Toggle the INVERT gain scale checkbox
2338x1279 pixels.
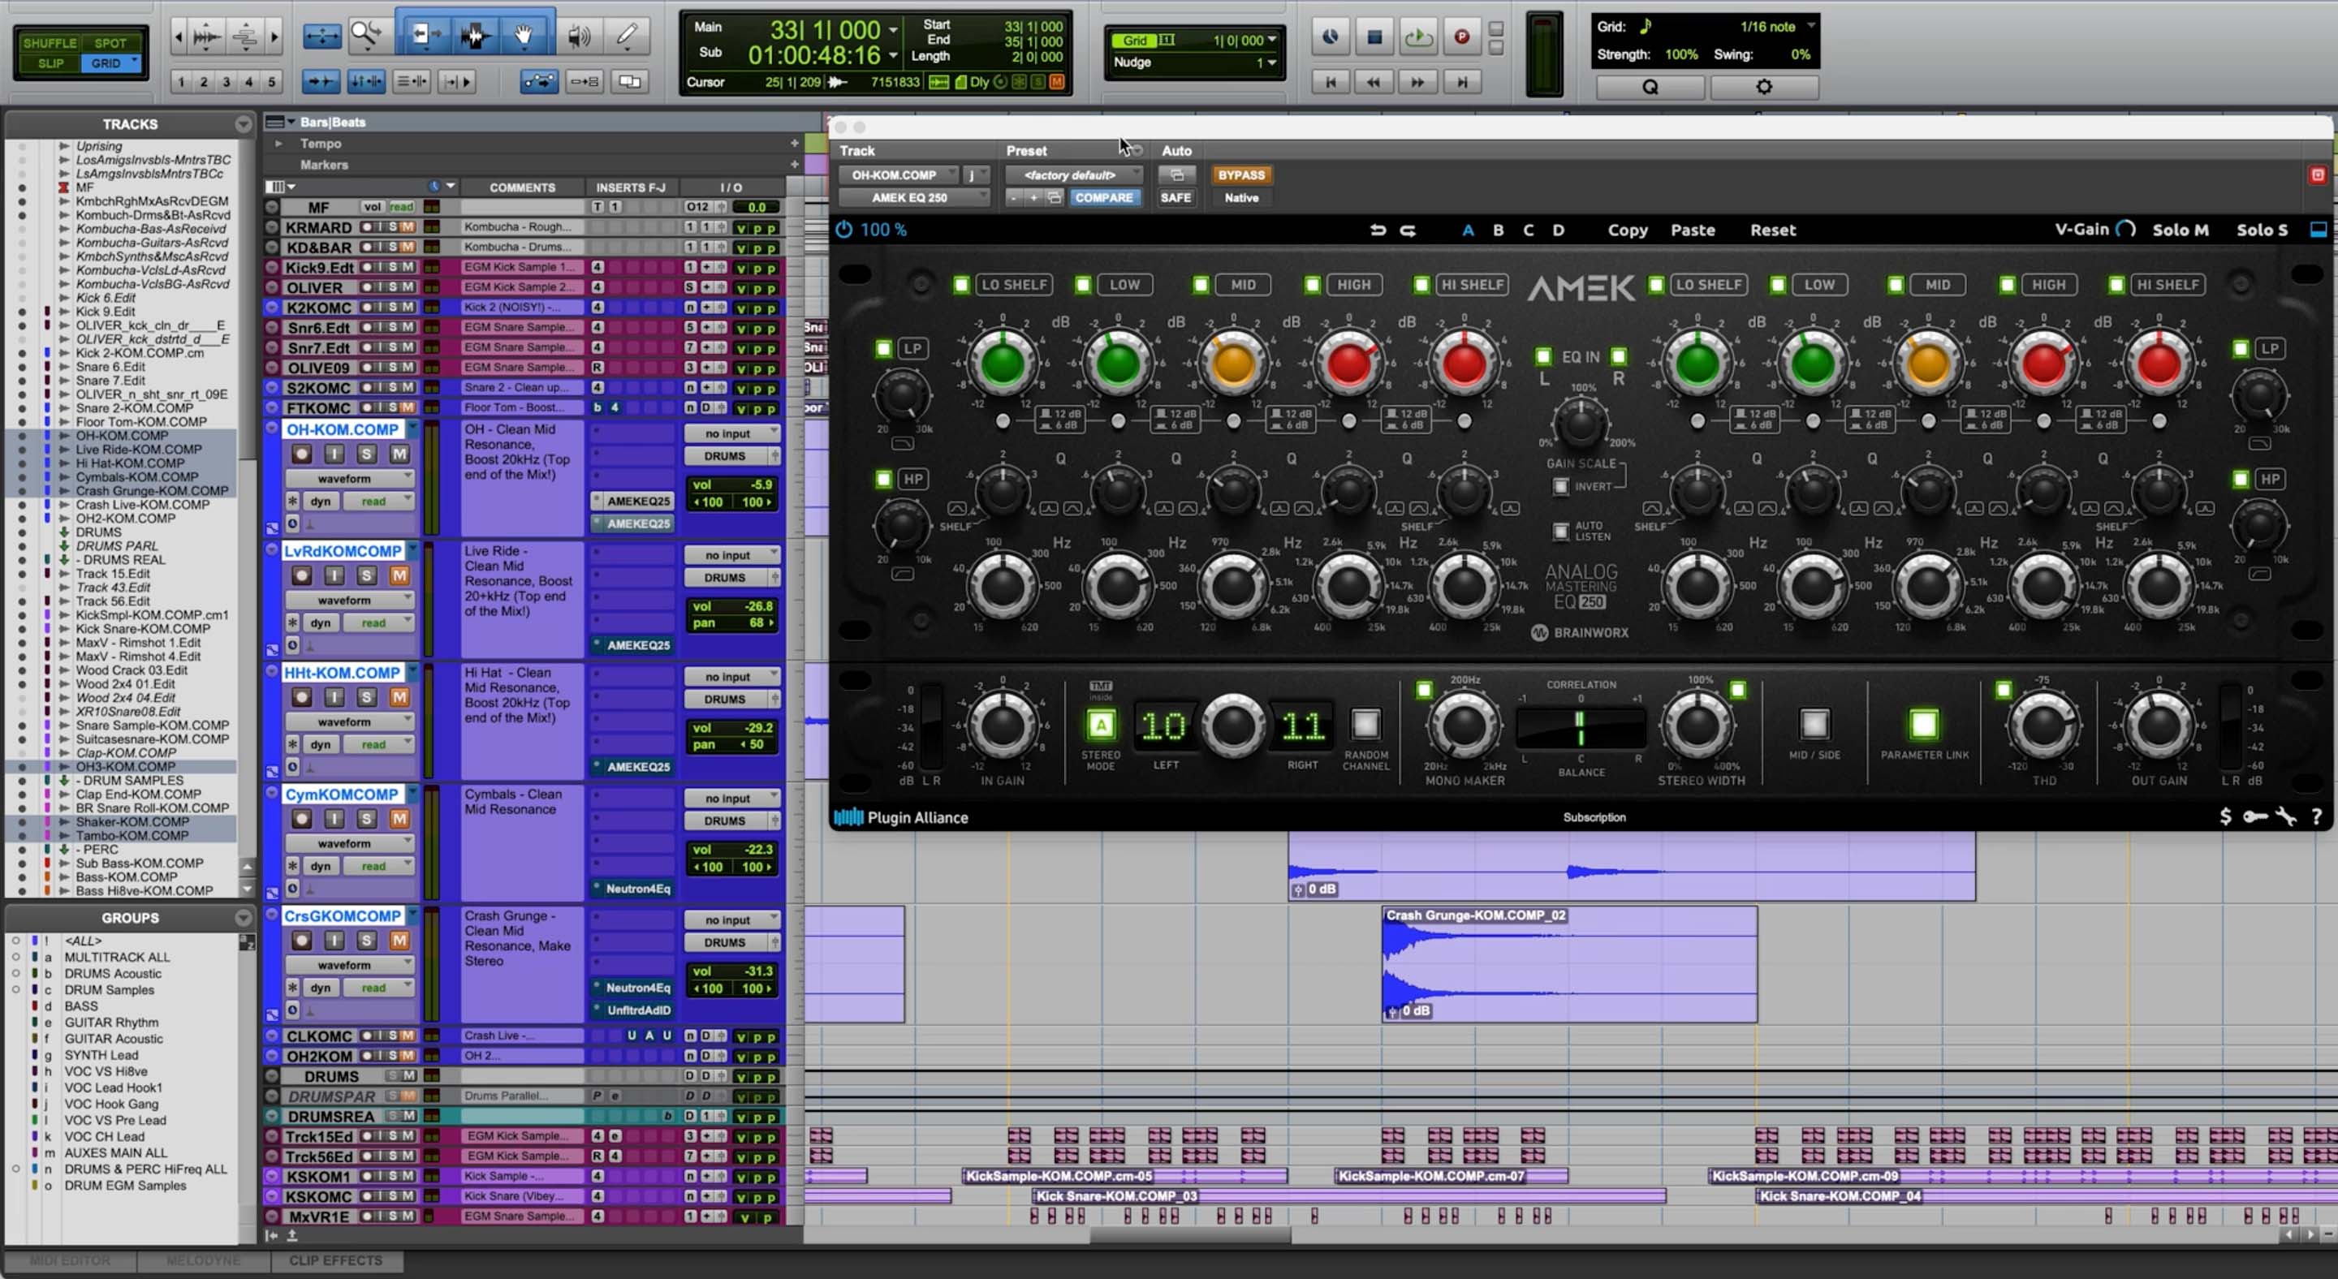click(x=1561, y=487)
